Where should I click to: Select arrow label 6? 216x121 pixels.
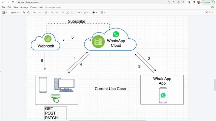[42, 61]
